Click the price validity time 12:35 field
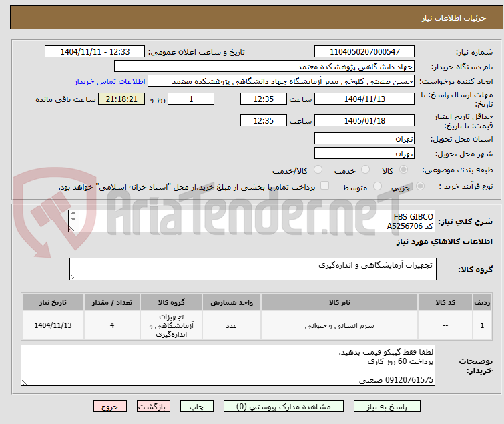 (x=263, y=120)
